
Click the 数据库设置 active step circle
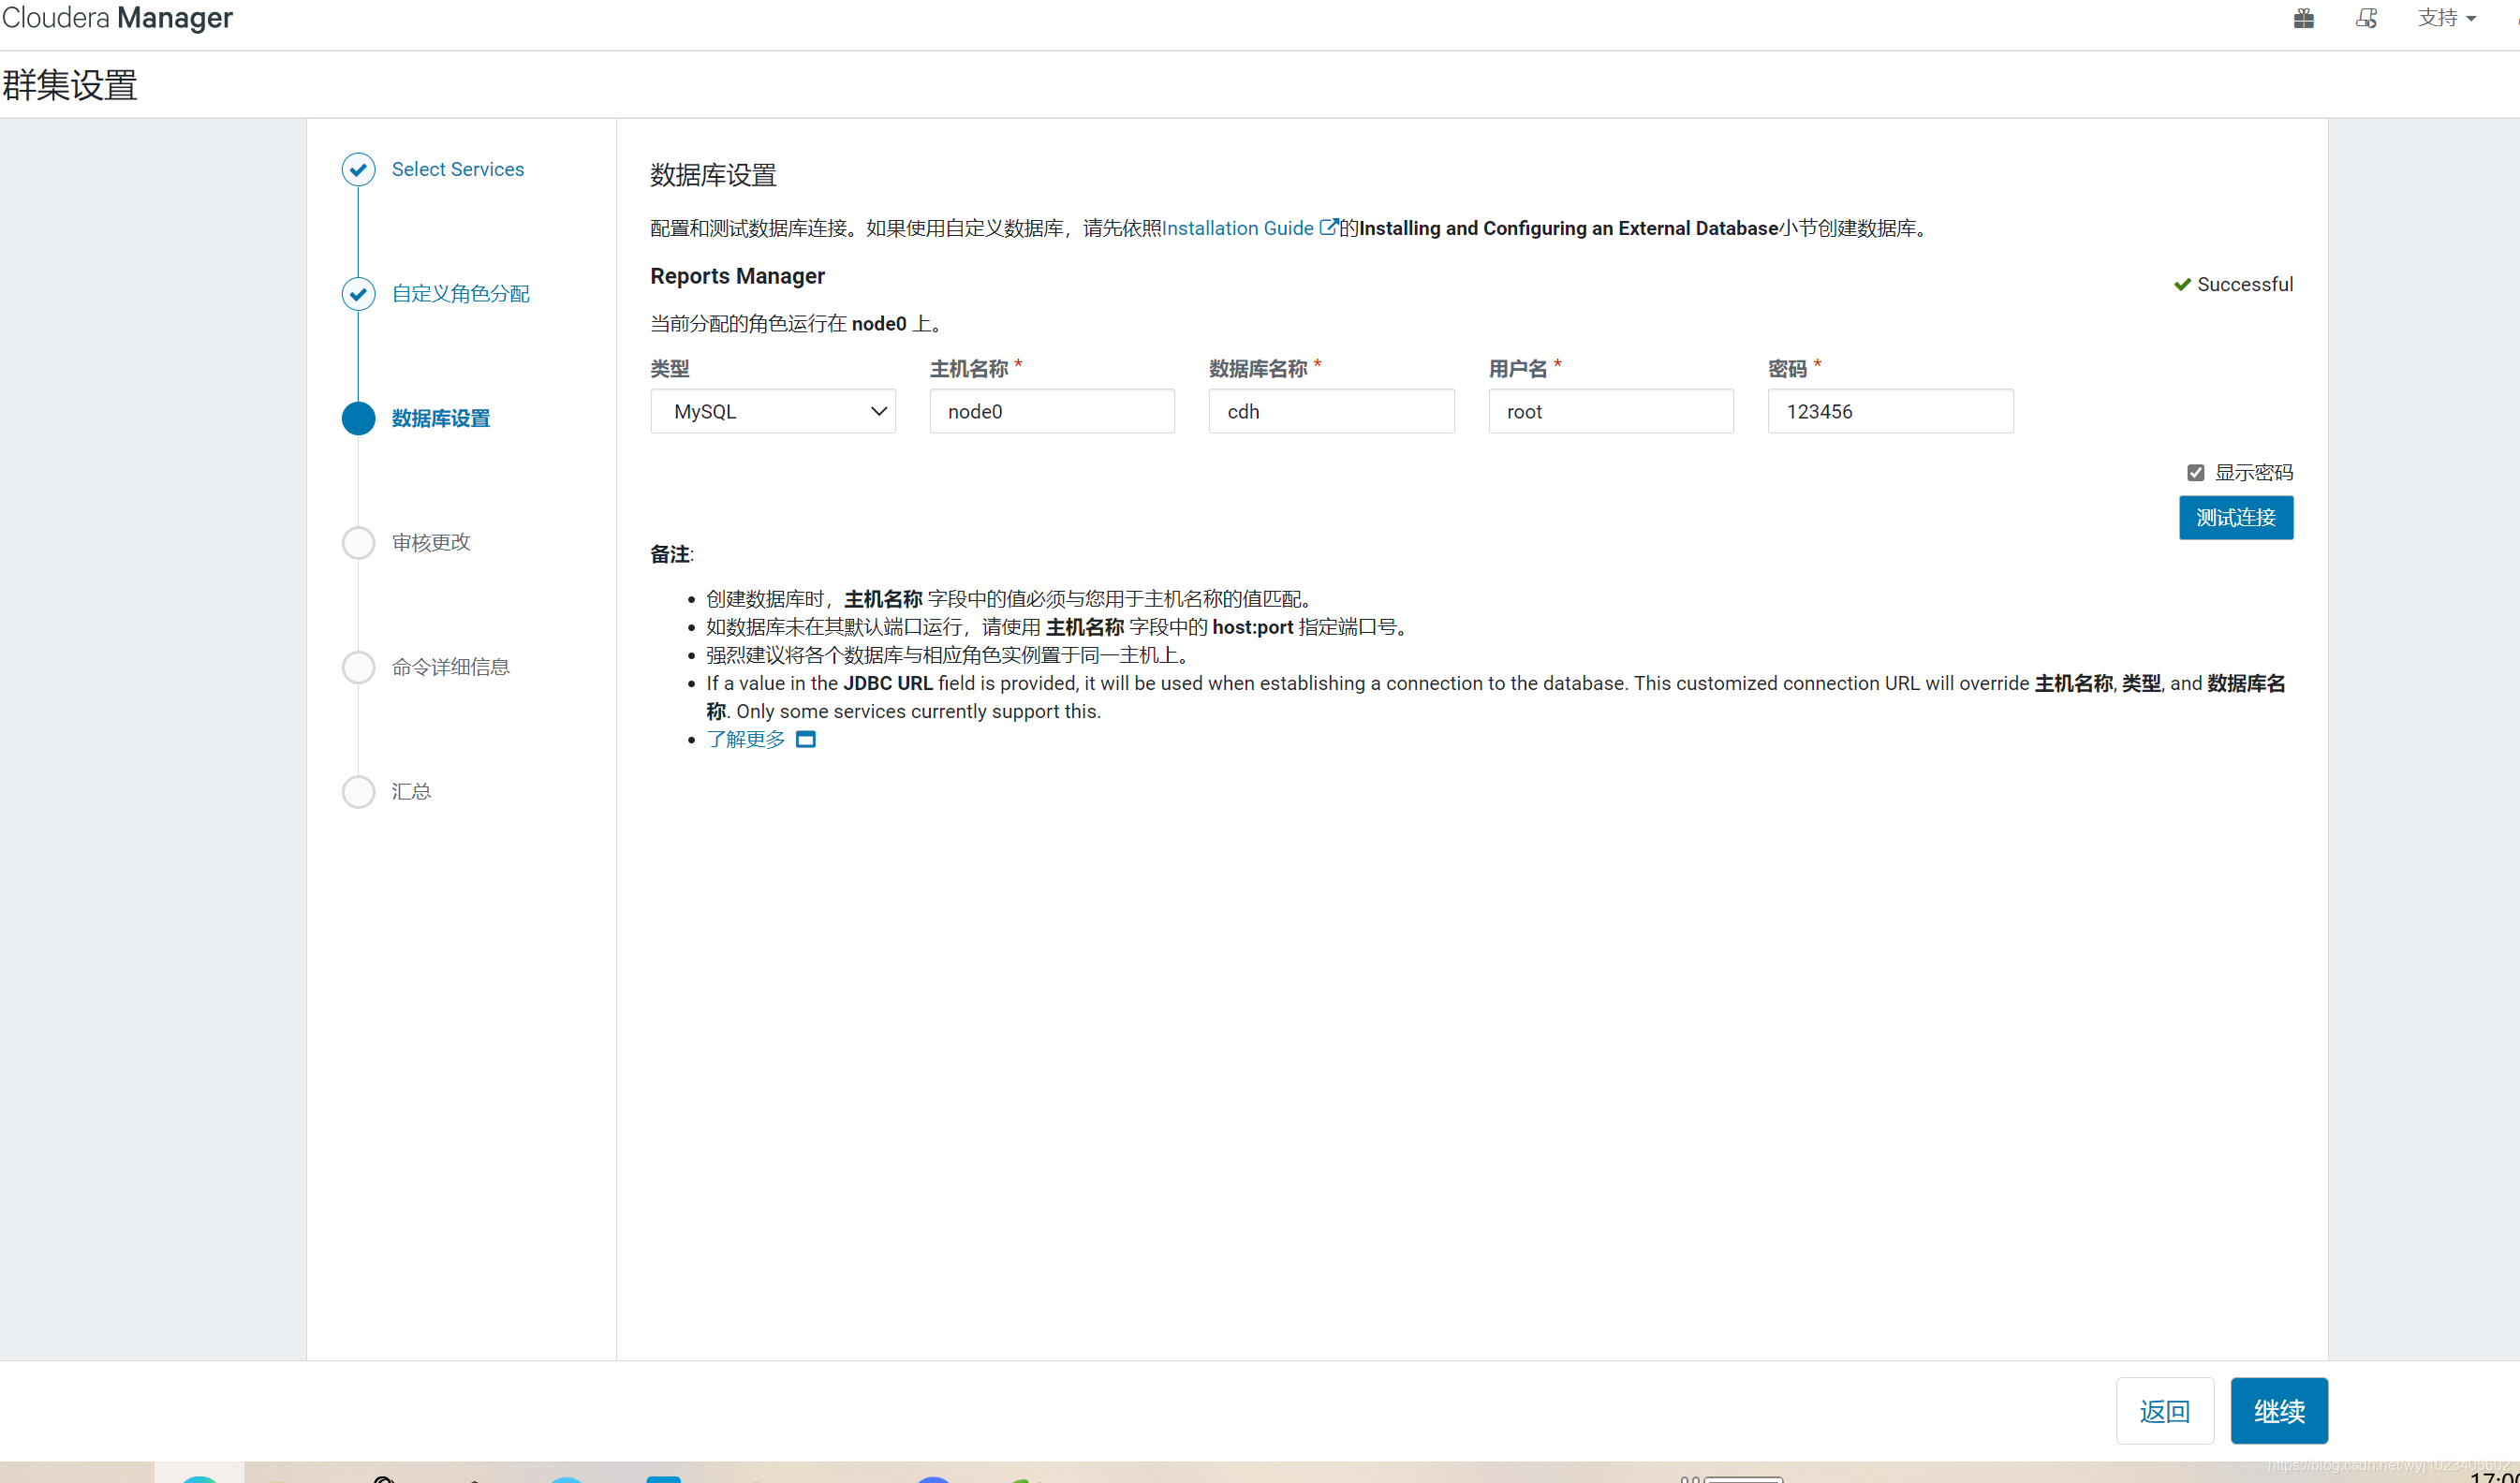pyautogui.click(x=358, y=418)
